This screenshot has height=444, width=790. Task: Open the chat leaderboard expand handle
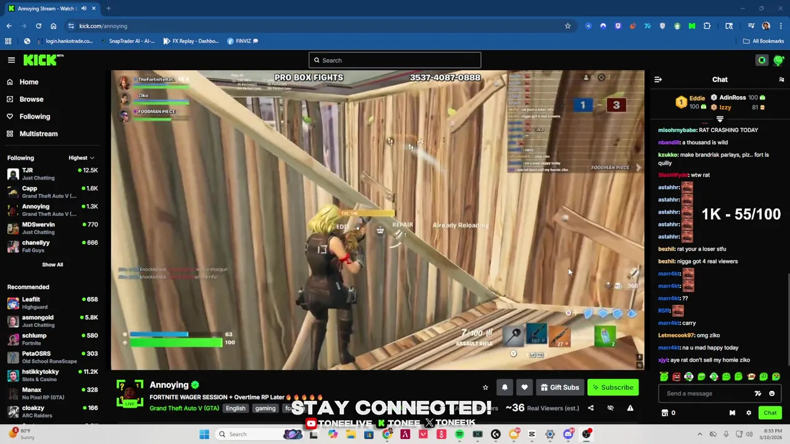[720, 119]
